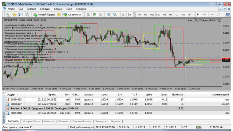Open the Вставка menu
Image resolution: width=233 pixels, height=131 pixels.
[31, 9]
